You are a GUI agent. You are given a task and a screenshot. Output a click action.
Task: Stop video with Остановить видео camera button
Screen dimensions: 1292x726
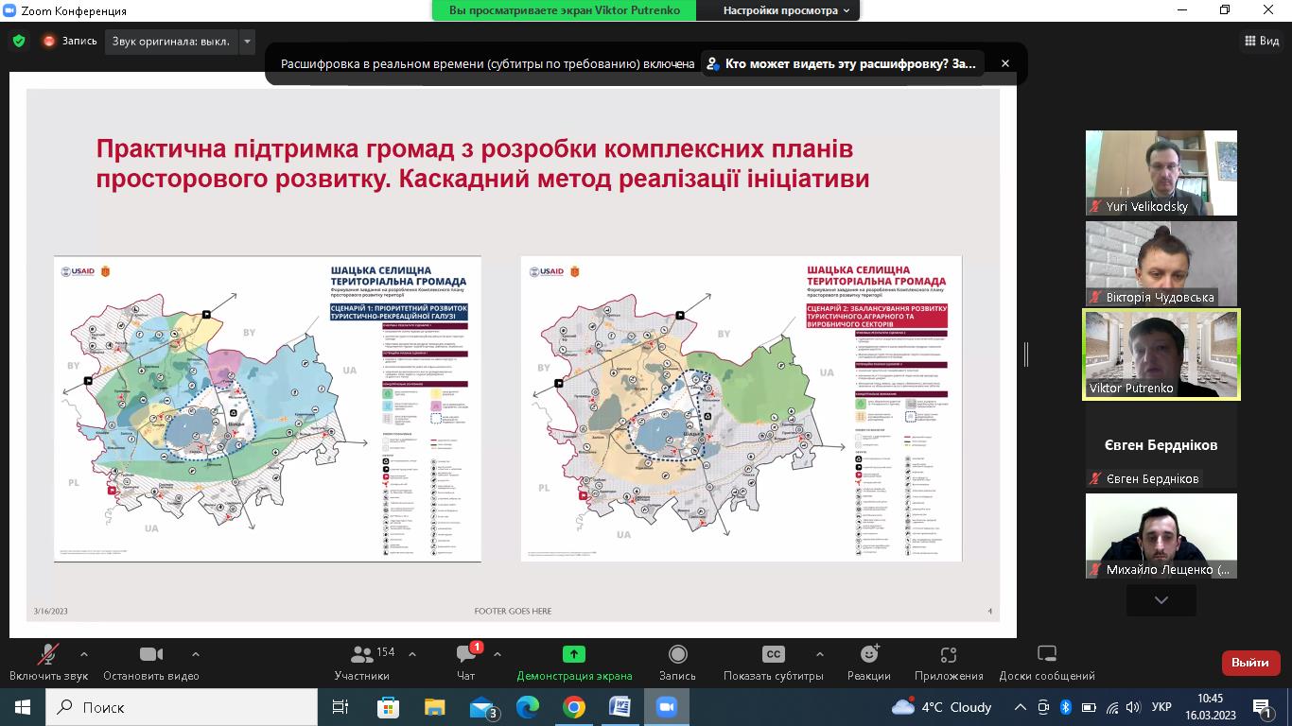tap(151, 663)
